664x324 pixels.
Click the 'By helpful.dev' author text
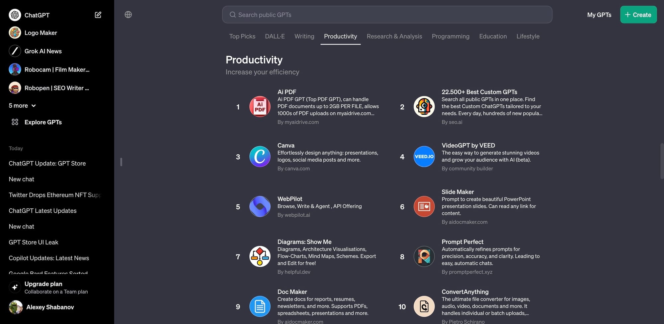coord(294,272)
